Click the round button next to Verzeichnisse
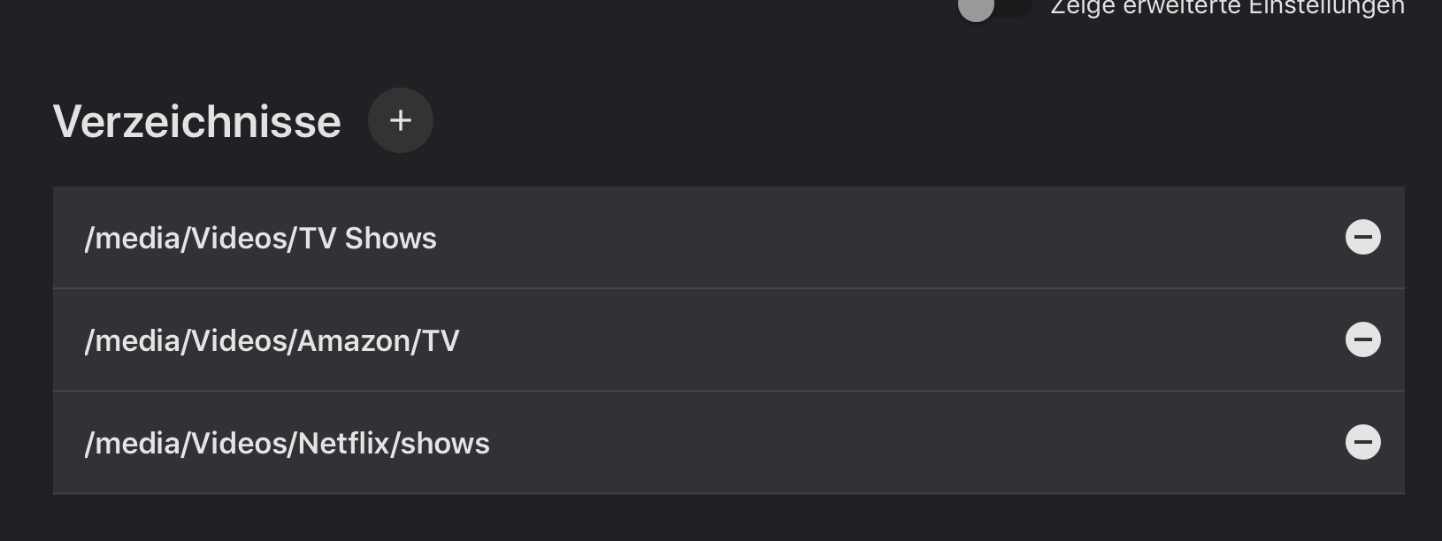The image size is (1442, 541). click(x=401, y=120)
